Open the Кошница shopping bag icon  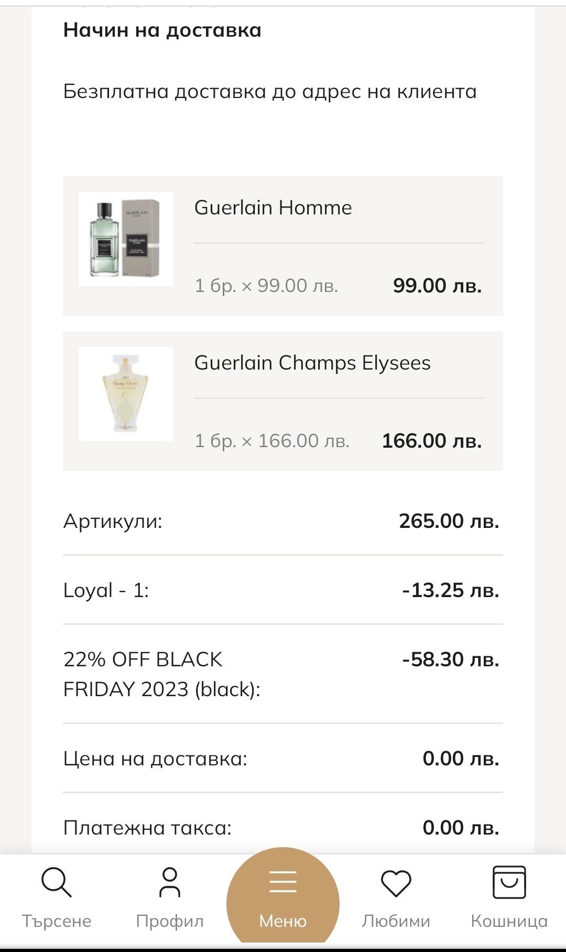(x=509, y=882)
